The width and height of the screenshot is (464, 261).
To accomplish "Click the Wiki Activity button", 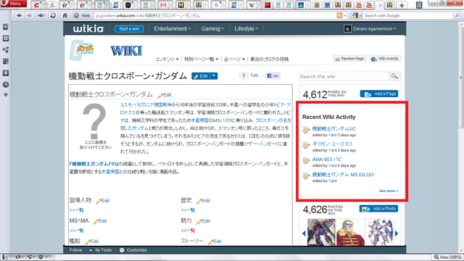I will pos(385,59).
